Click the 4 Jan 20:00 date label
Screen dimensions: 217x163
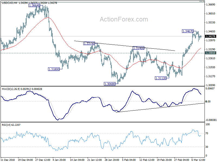coord(59,160)
